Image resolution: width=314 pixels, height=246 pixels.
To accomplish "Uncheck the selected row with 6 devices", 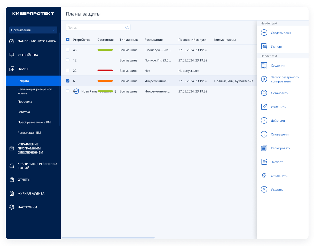I will tap(68, 81).
